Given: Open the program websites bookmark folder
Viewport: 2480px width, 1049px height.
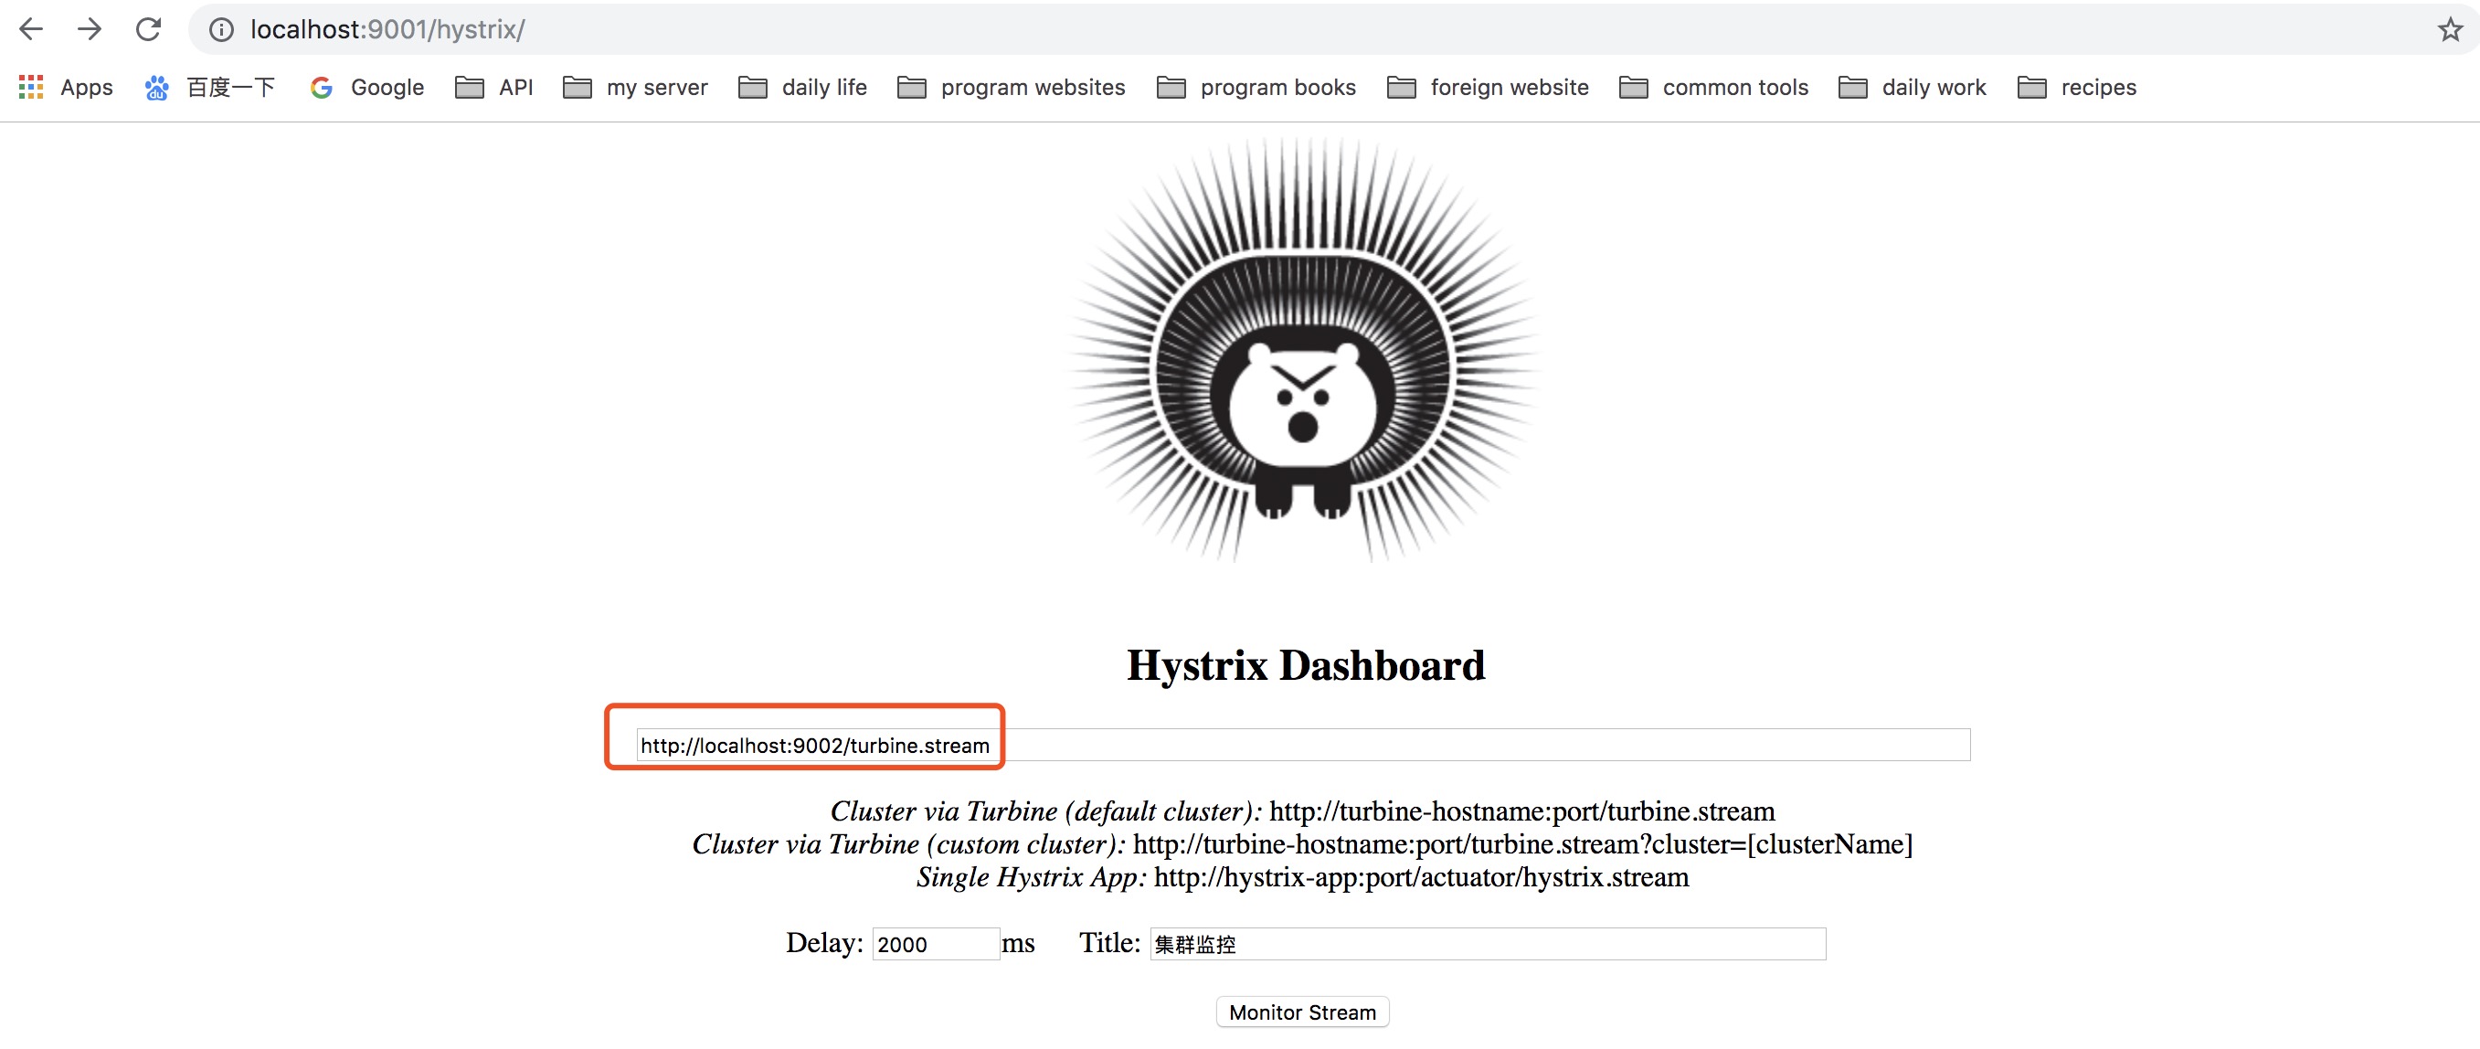Looking at the screenshot, I should (x=1011, y=88).
